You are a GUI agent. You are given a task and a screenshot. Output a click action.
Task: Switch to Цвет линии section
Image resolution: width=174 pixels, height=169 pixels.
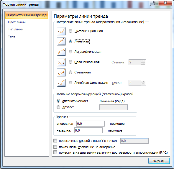tap(17, 22)
